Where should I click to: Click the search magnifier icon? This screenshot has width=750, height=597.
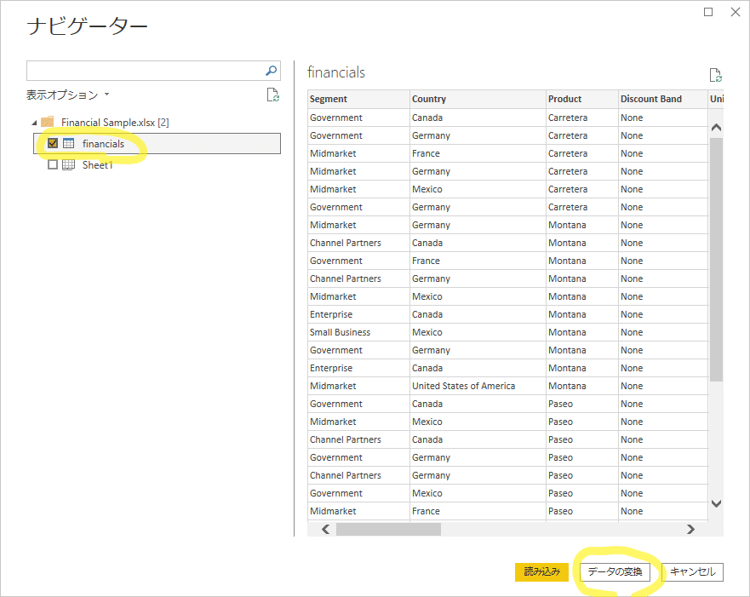pos(272,71)
